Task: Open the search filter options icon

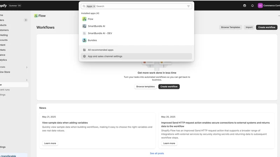Action: 188,6
